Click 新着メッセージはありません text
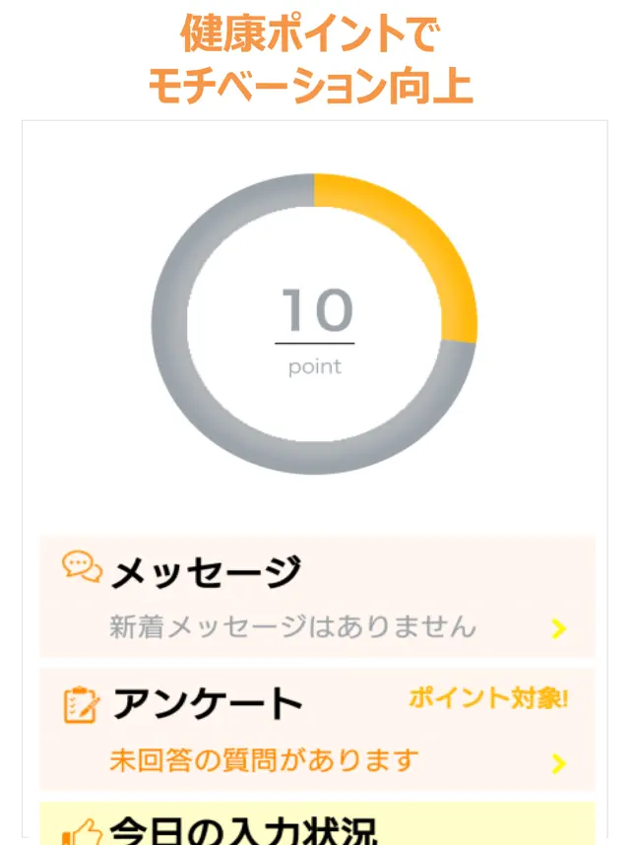Screen dimensions: 633x845 [292, 626]
